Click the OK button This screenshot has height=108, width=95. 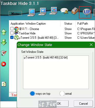point(59,104)
